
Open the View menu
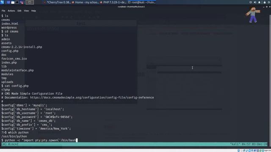coord(26,11)
